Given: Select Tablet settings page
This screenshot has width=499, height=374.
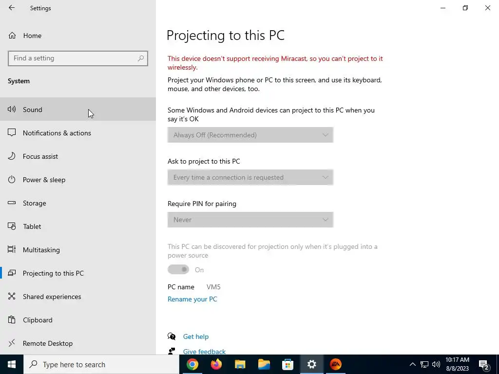Looking at the screenshot, I should 78,226.
